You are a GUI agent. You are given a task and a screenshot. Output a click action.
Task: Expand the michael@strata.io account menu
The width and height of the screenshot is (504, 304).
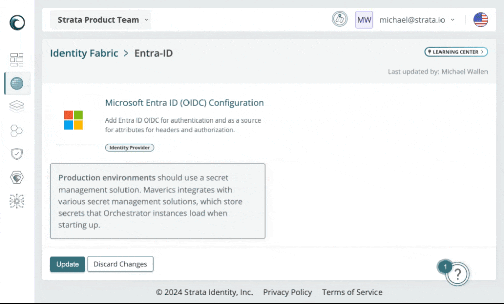click(417, 20)
